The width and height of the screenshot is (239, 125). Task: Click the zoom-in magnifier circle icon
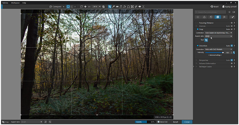point(103,7)
